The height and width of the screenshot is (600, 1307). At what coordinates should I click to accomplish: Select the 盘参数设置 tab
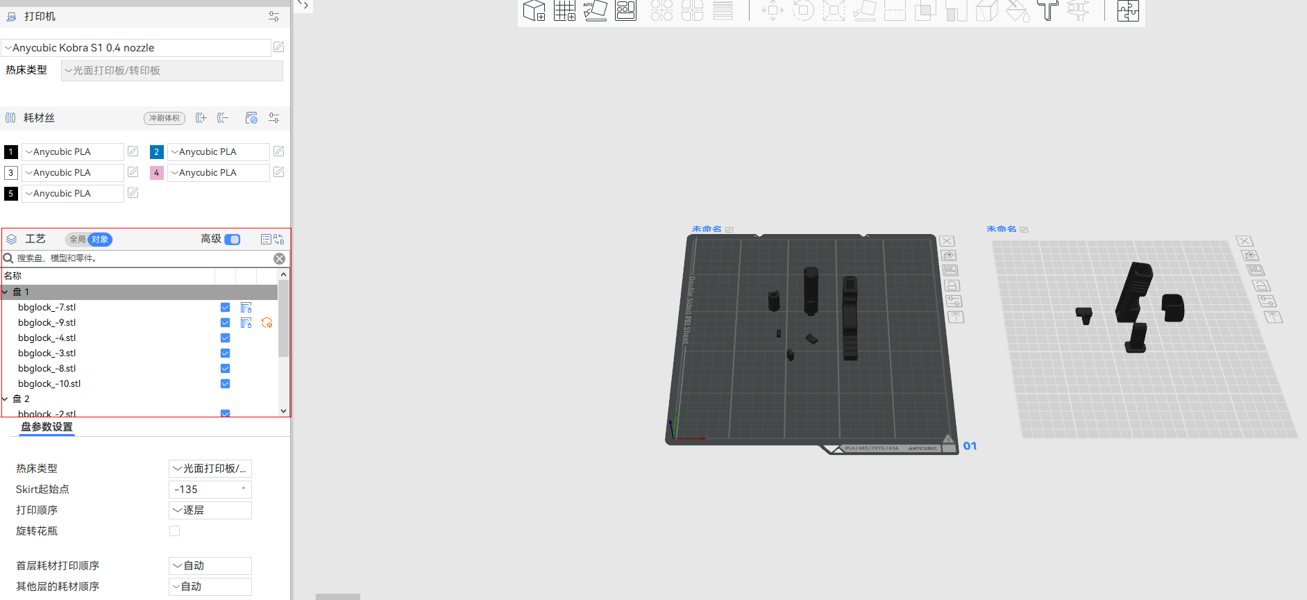pyautogui.click(x=47, y=427)
